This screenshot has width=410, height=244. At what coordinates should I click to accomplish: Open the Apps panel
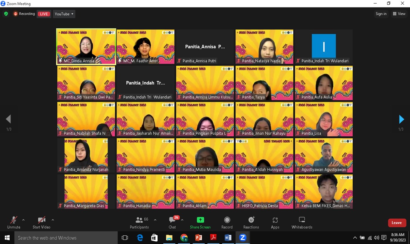(275, 223)
